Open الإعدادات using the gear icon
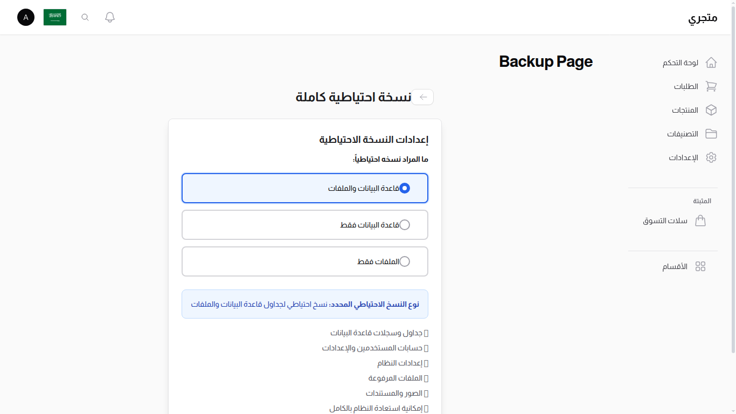Viewport: 736px width, 414px height. click(711, 157)
